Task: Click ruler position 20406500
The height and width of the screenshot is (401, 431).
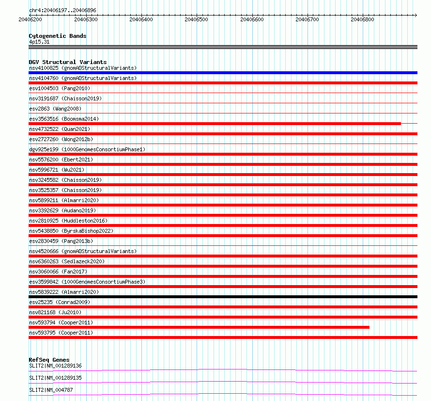Action: pyautogui.click(x=197, y=19)
